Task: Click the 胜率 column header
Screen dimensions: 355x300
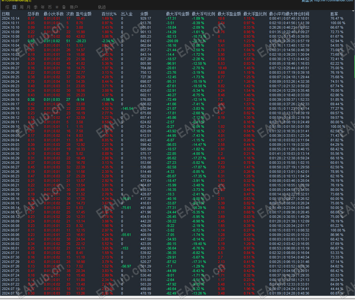Action: pyautogui.click(x=334, y=14)
